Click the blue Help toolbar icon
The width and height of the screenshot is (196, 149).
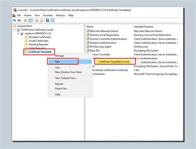tap(48, 21)
